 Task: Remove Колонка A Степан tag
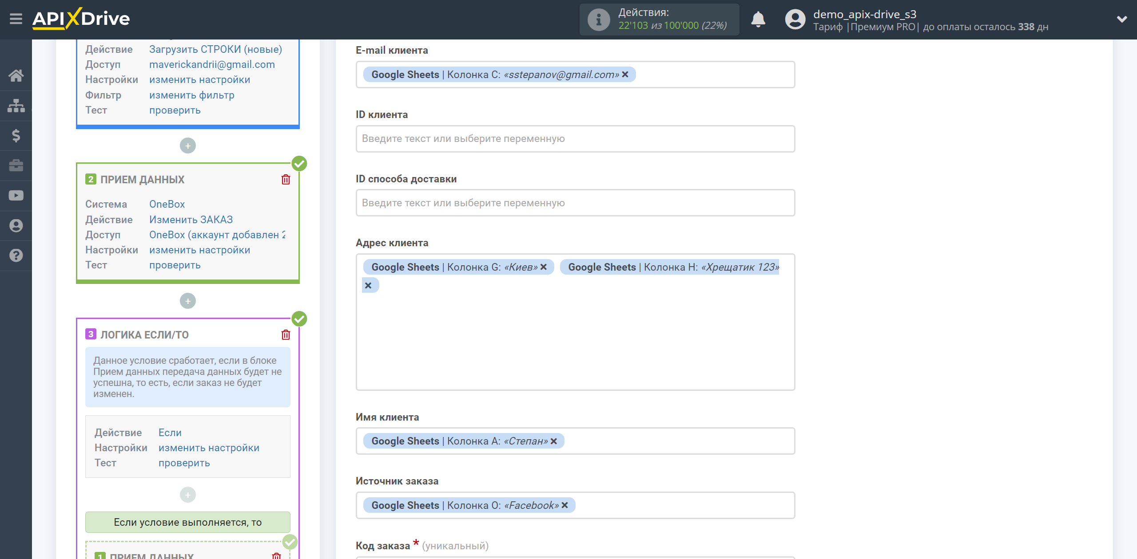(x=554, y=441)
